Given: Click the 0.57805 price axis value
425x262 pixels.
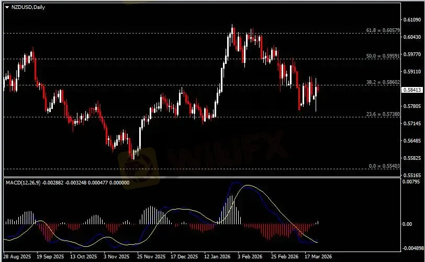Looking at the screenshot, I should (412, 106).
